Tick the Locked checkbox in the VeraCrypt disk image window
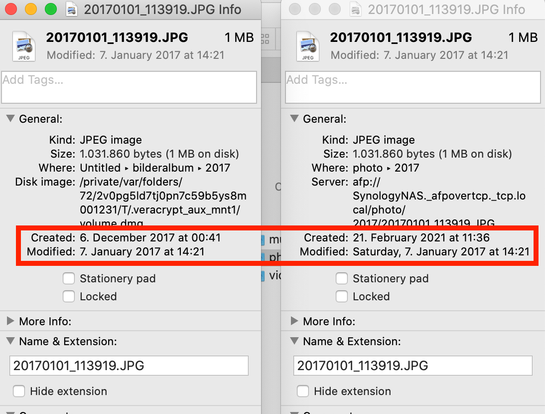This screenshot has height=414, width=545. tap(69, 296)
